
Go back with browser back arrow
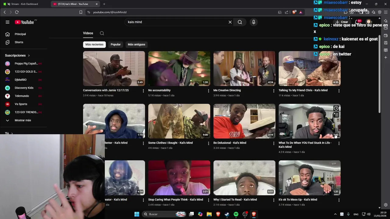click(5, 12)
